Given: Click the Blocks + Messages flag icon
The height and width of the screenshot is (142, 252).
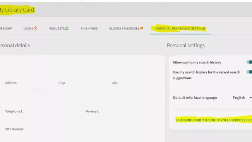Looking at the screenshot, I should tap(142, 28).
